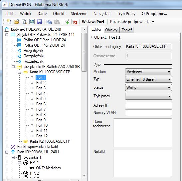Screen dimensions: 182x181
Task: Click the monitor chart toolbar icon
Action: [x=32, y=22]
